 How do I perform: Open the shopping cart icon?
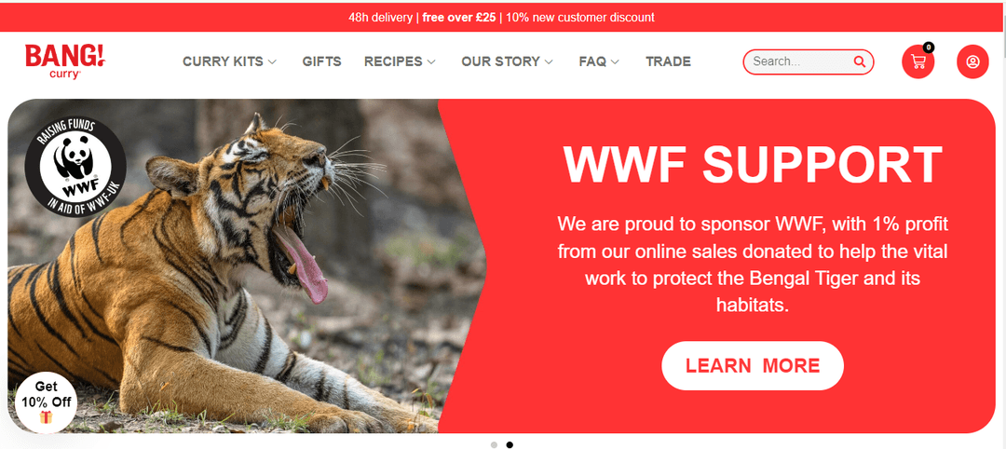(918, 62)
